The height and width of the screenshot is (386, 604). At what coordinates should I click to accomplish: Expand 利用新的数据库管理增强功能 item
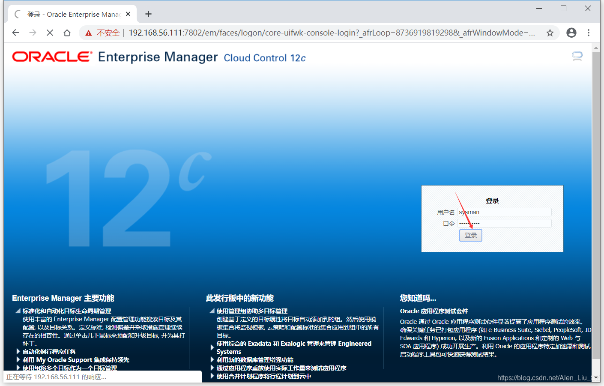212,359
